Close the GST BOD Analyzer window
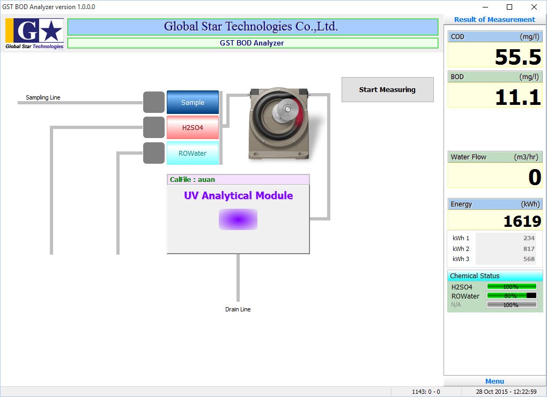 534,7
